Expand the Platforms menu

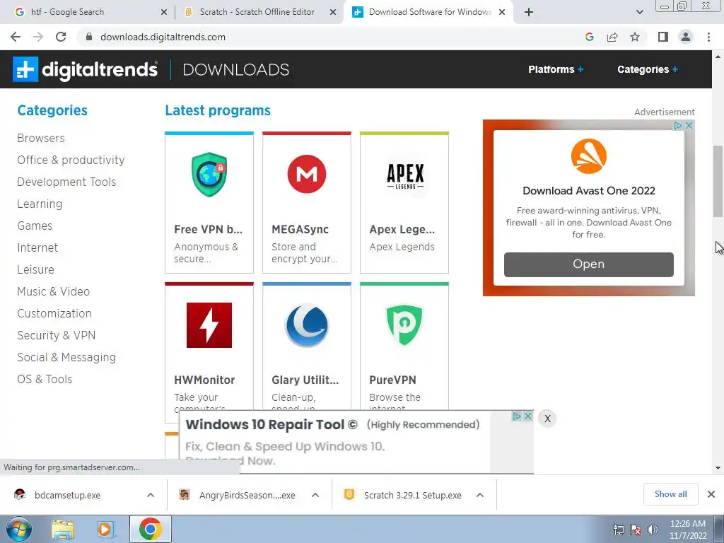pyautogui.click(x=556, y=69)
